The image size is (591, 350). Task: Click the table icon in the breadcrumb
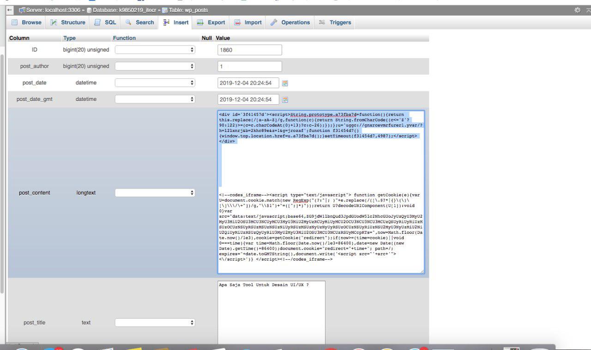164,10
